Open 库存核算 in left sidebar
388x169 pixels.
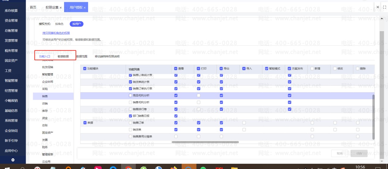click(11, 11)
